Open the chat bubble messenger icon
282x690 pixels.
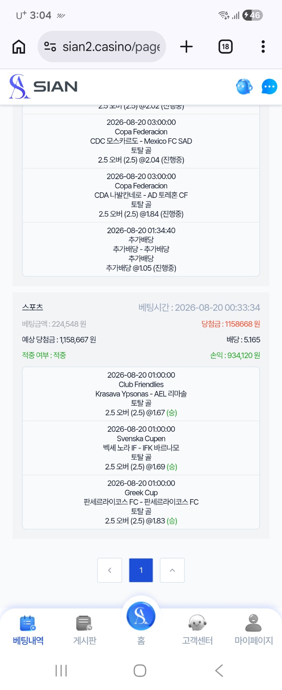click(x=269, y=86)
